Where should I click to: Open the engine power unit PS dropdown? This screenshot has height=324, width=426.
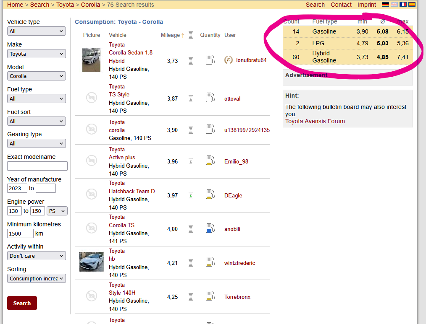57,211
